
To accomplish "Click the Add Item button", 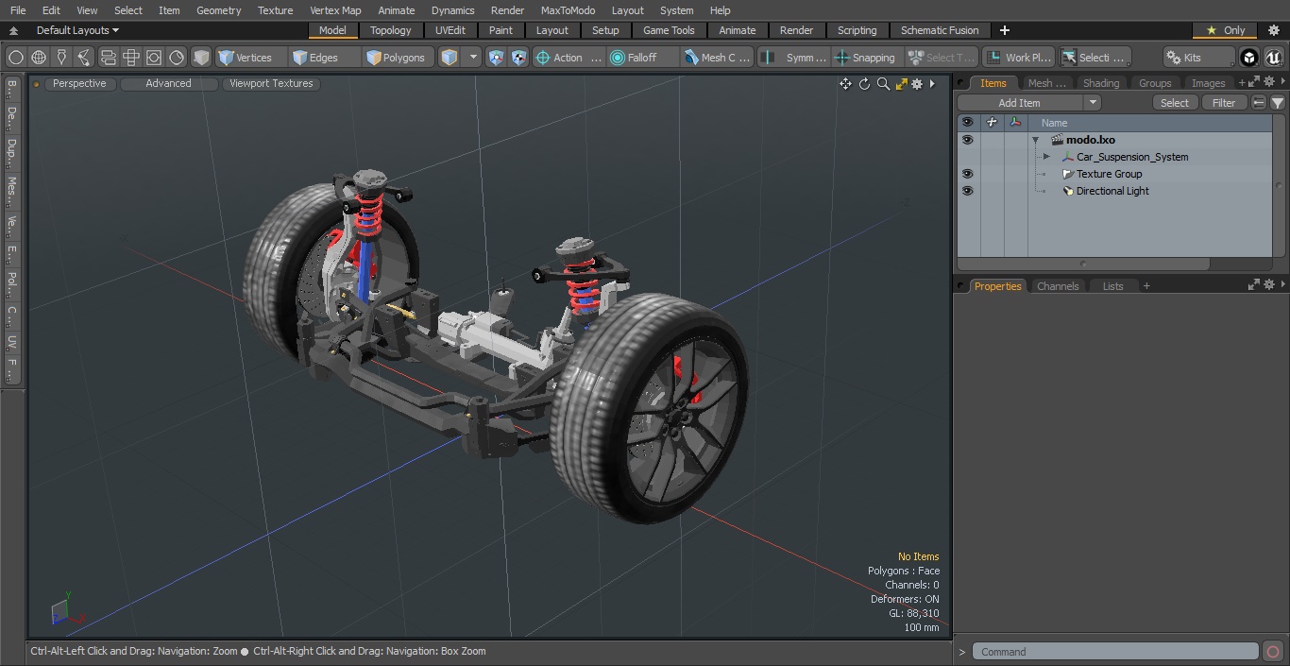I will point(1020,103).
